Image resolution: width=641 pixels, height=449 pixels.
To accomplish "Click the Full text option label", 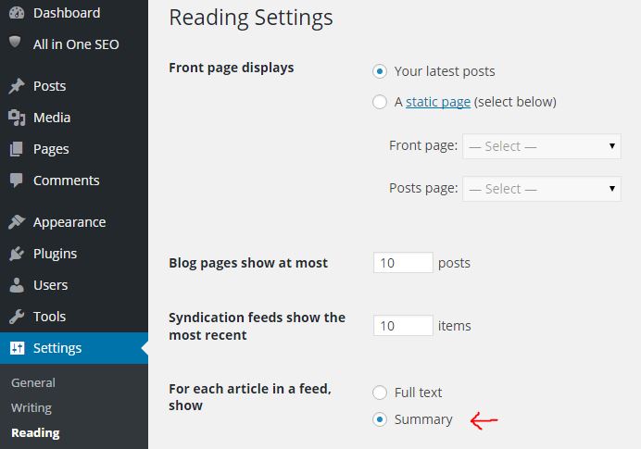I will pos(418,393).
